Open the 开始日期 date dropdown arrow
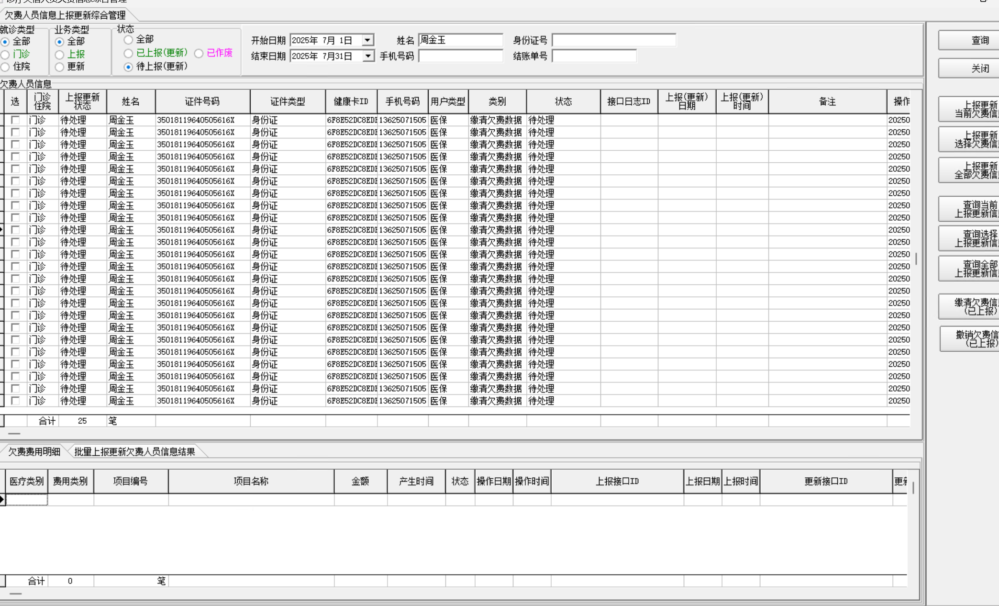This screenshot has height=606, width=999. 367,40
